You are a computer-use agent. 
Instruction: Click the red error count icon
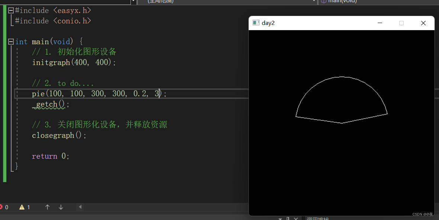[x=2, y=207]
